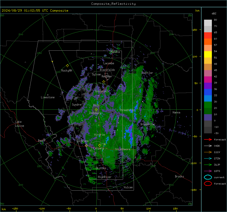Click the Composite_Reflectivity title
Viewport: 227px width, 212px height.
coord(113,4)
